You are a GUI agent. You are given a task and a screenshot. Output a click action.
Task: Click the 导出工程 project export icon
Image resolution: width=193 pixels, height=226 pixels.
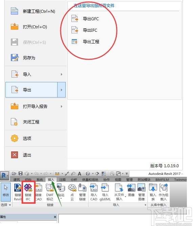click(74, 41)
